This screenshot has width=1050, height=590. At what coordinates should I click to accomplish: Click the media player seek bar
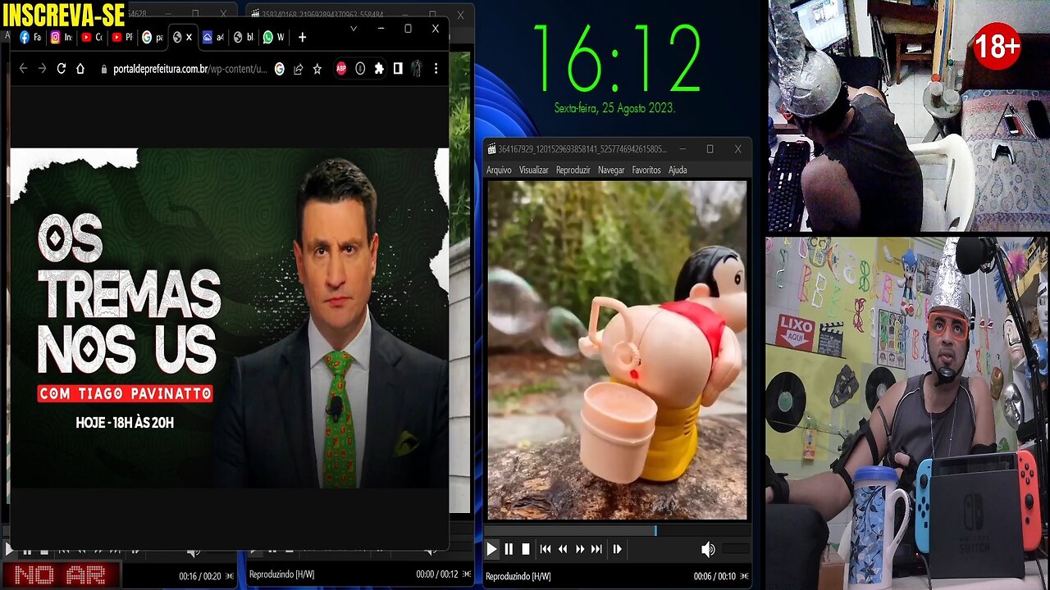[x=617, y=531]
